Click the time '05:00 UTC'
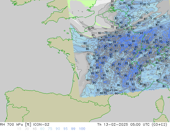Screen dimensions: 170x131 pyautogui.click(x=141, y=125)
